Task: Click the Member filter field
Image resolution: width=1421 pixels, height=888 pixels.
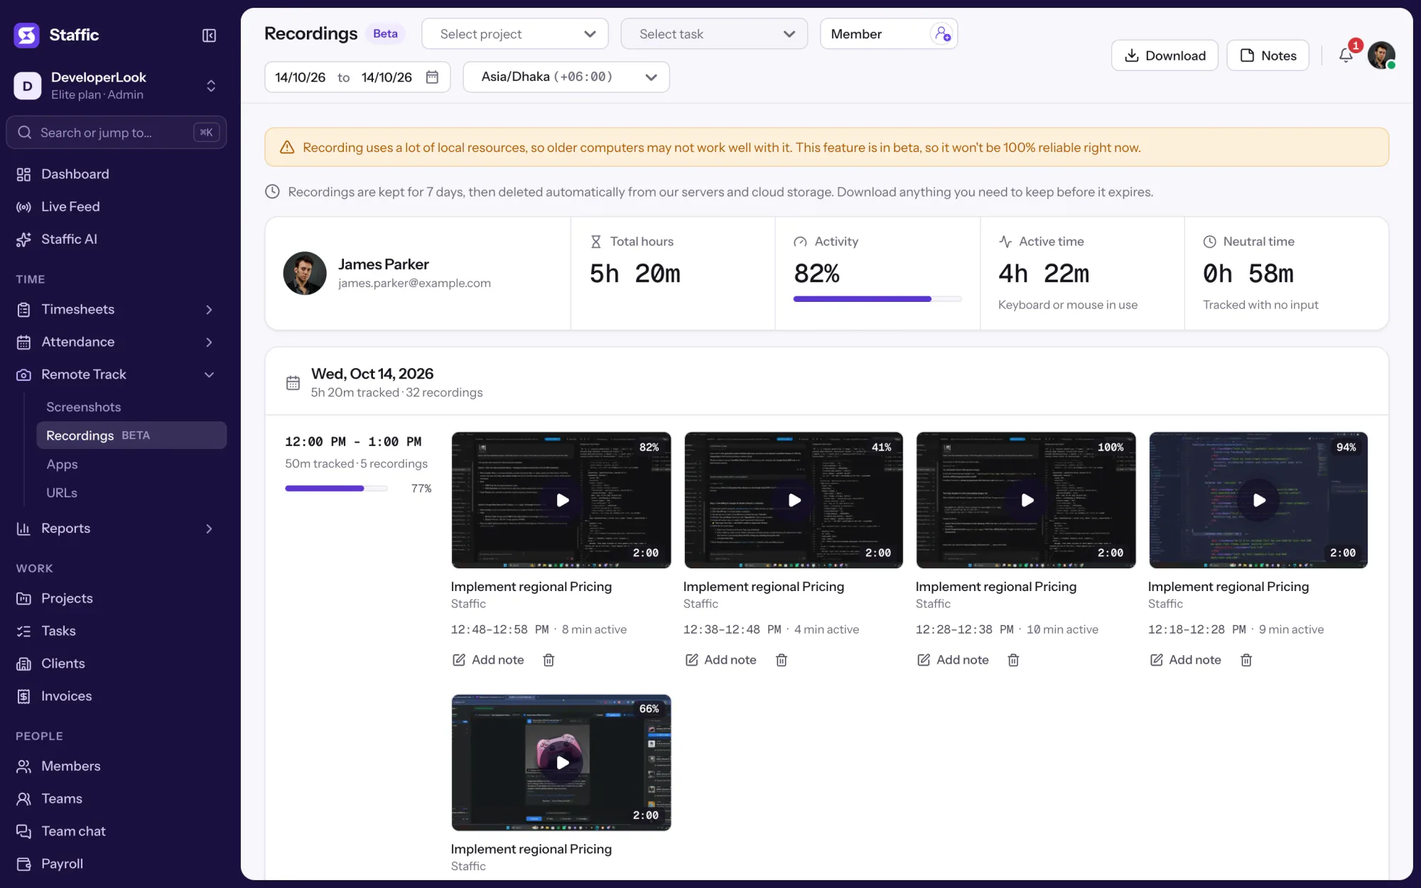Action: pyautogui.click(x=889, y=34)
